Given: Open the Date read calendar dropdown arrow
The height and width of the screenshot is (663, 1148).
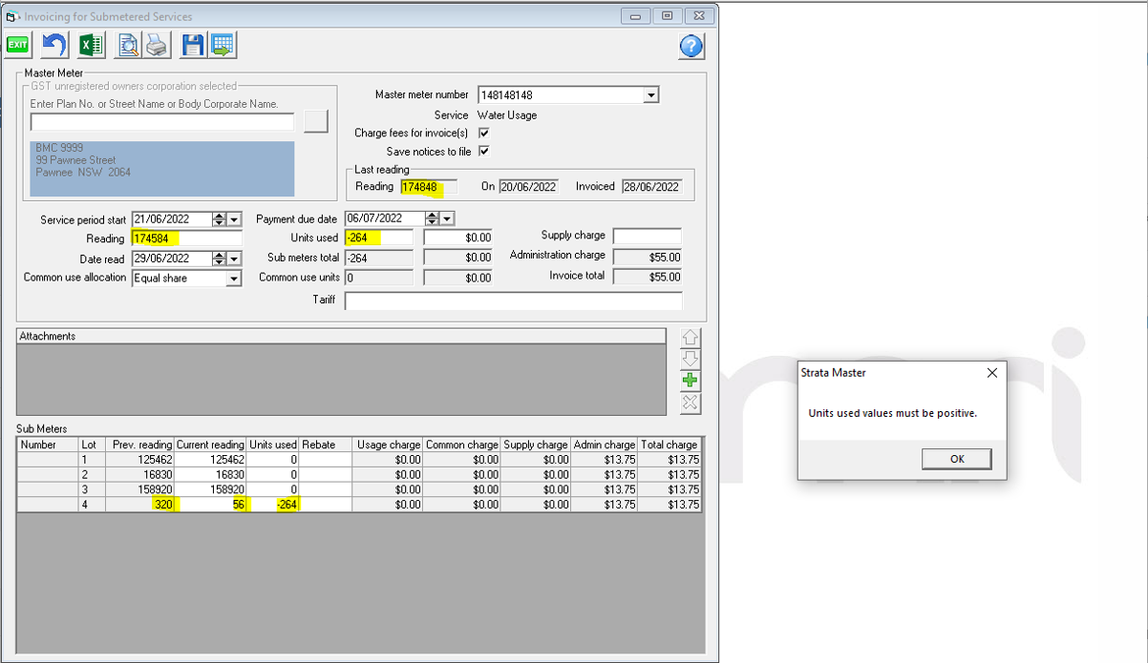Looking at the screenshot, I should pos(235,259).
